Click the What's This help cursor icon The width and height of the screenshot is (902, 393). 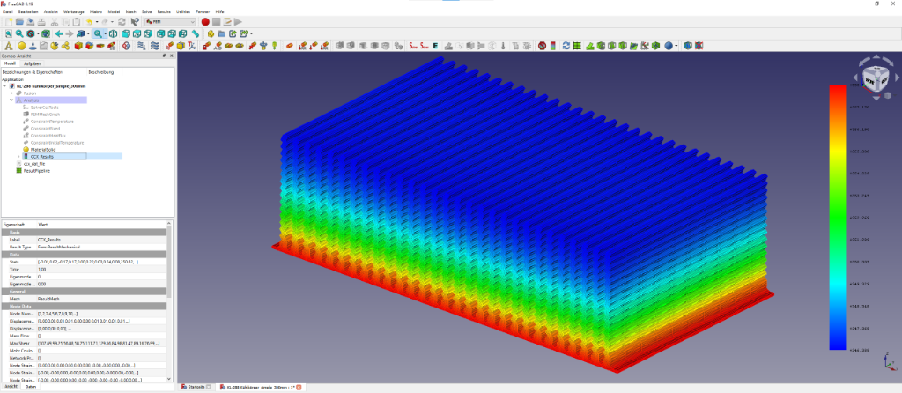tap(134, 21)
